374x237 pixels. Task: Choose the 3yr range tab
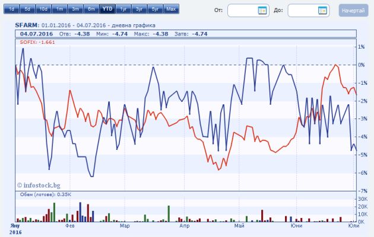(x=140, y=9)
